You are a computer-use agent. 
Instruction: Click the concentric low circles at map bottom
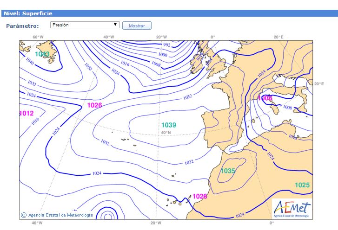click(108, 216)
